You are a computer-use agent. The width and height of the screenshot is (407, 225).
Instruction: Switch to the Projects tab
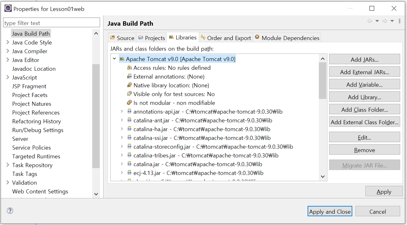pyautogui.click(x=152, y=38)
